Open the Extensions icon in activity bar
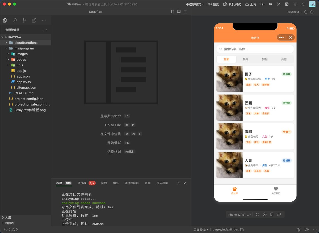Image resolution: width=319 pixels, height=233 pixels. (34, 20)
